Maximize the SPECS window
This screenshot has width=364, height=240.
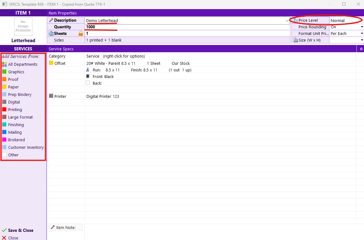[x=344, y=4]
